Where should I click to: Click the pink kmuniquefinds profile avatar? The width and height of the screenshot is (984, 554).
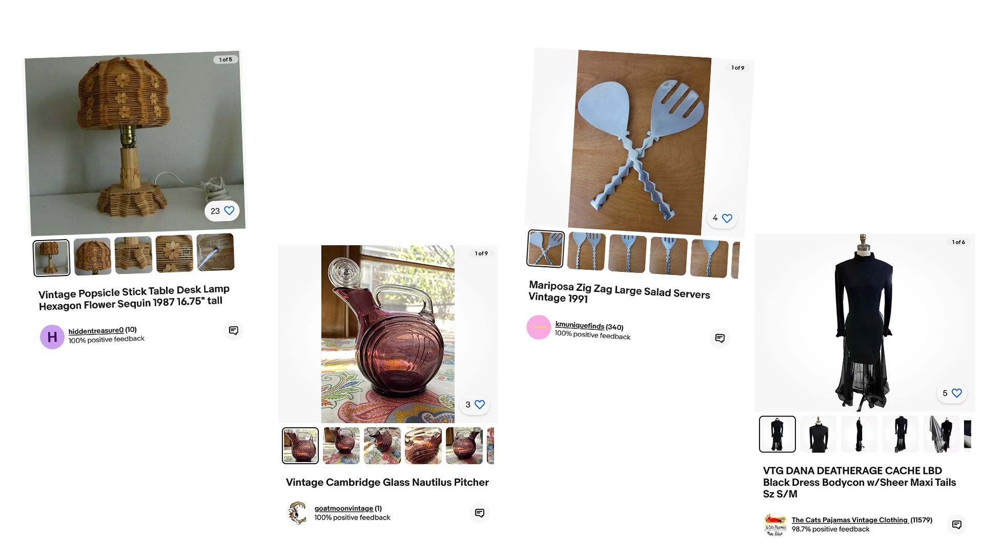coord(539,327)
